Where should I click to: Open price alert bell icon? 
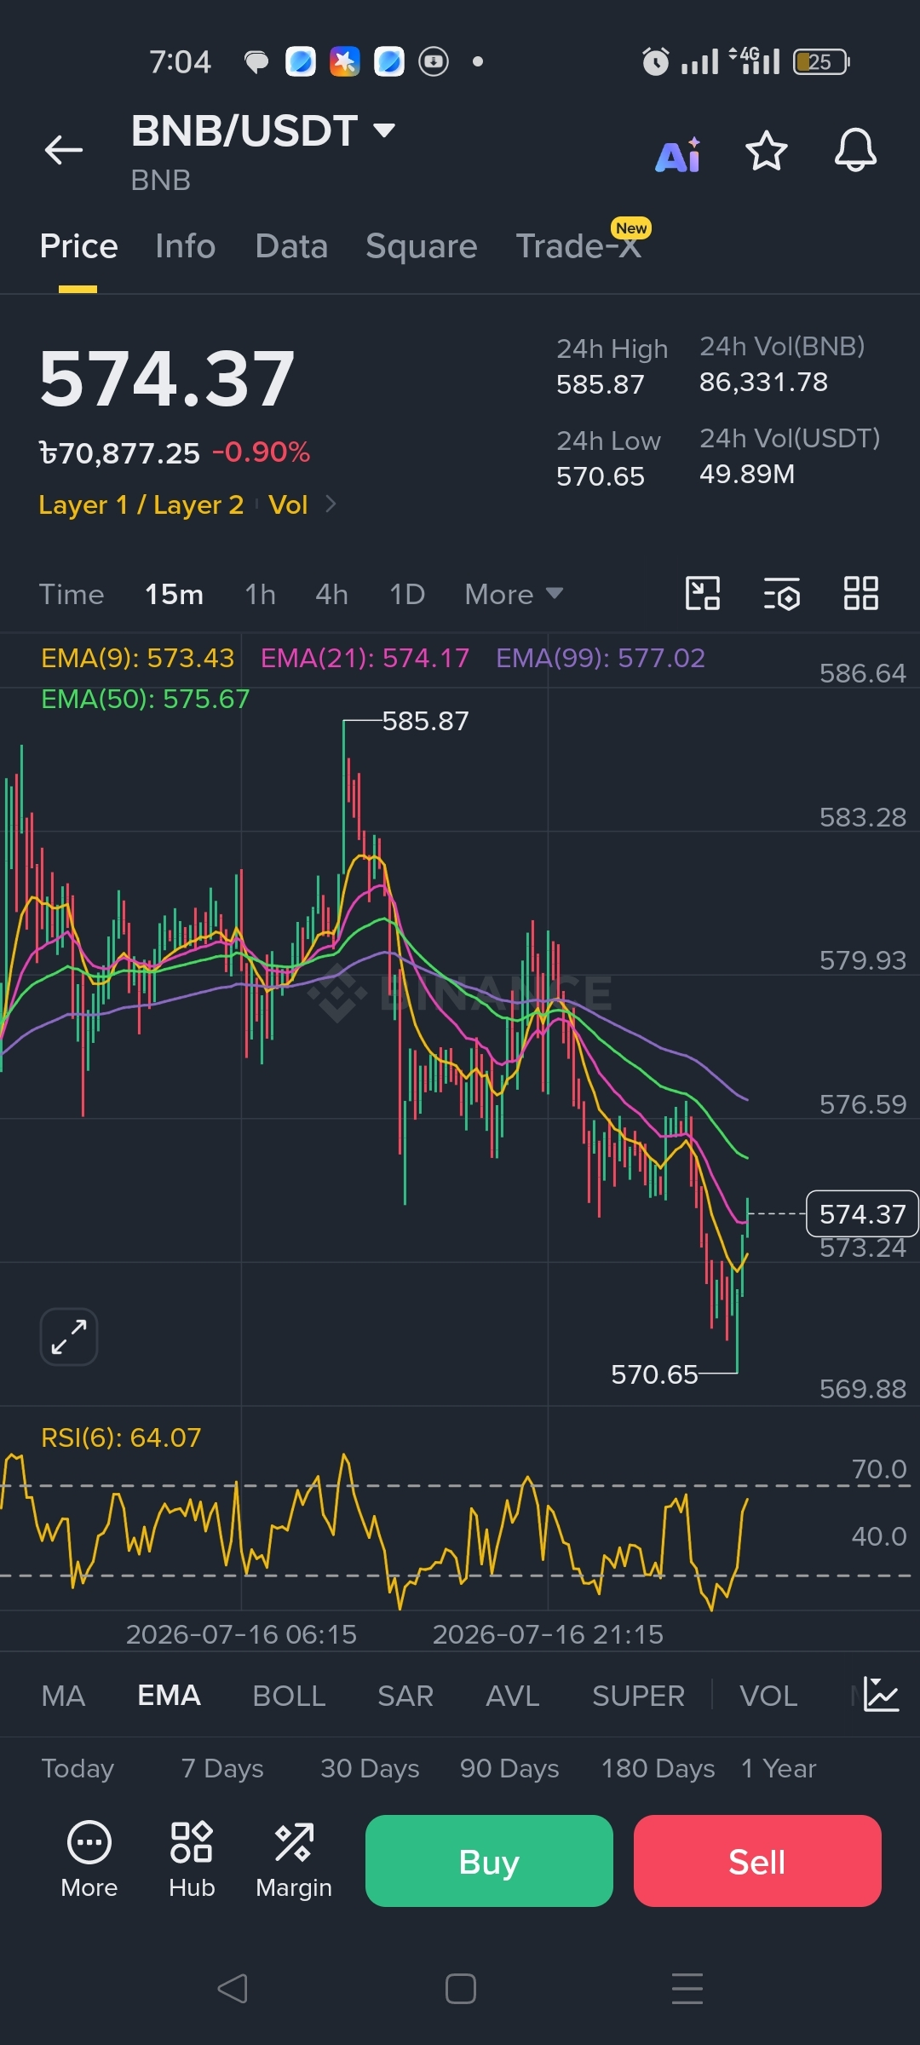pos(855,151)
